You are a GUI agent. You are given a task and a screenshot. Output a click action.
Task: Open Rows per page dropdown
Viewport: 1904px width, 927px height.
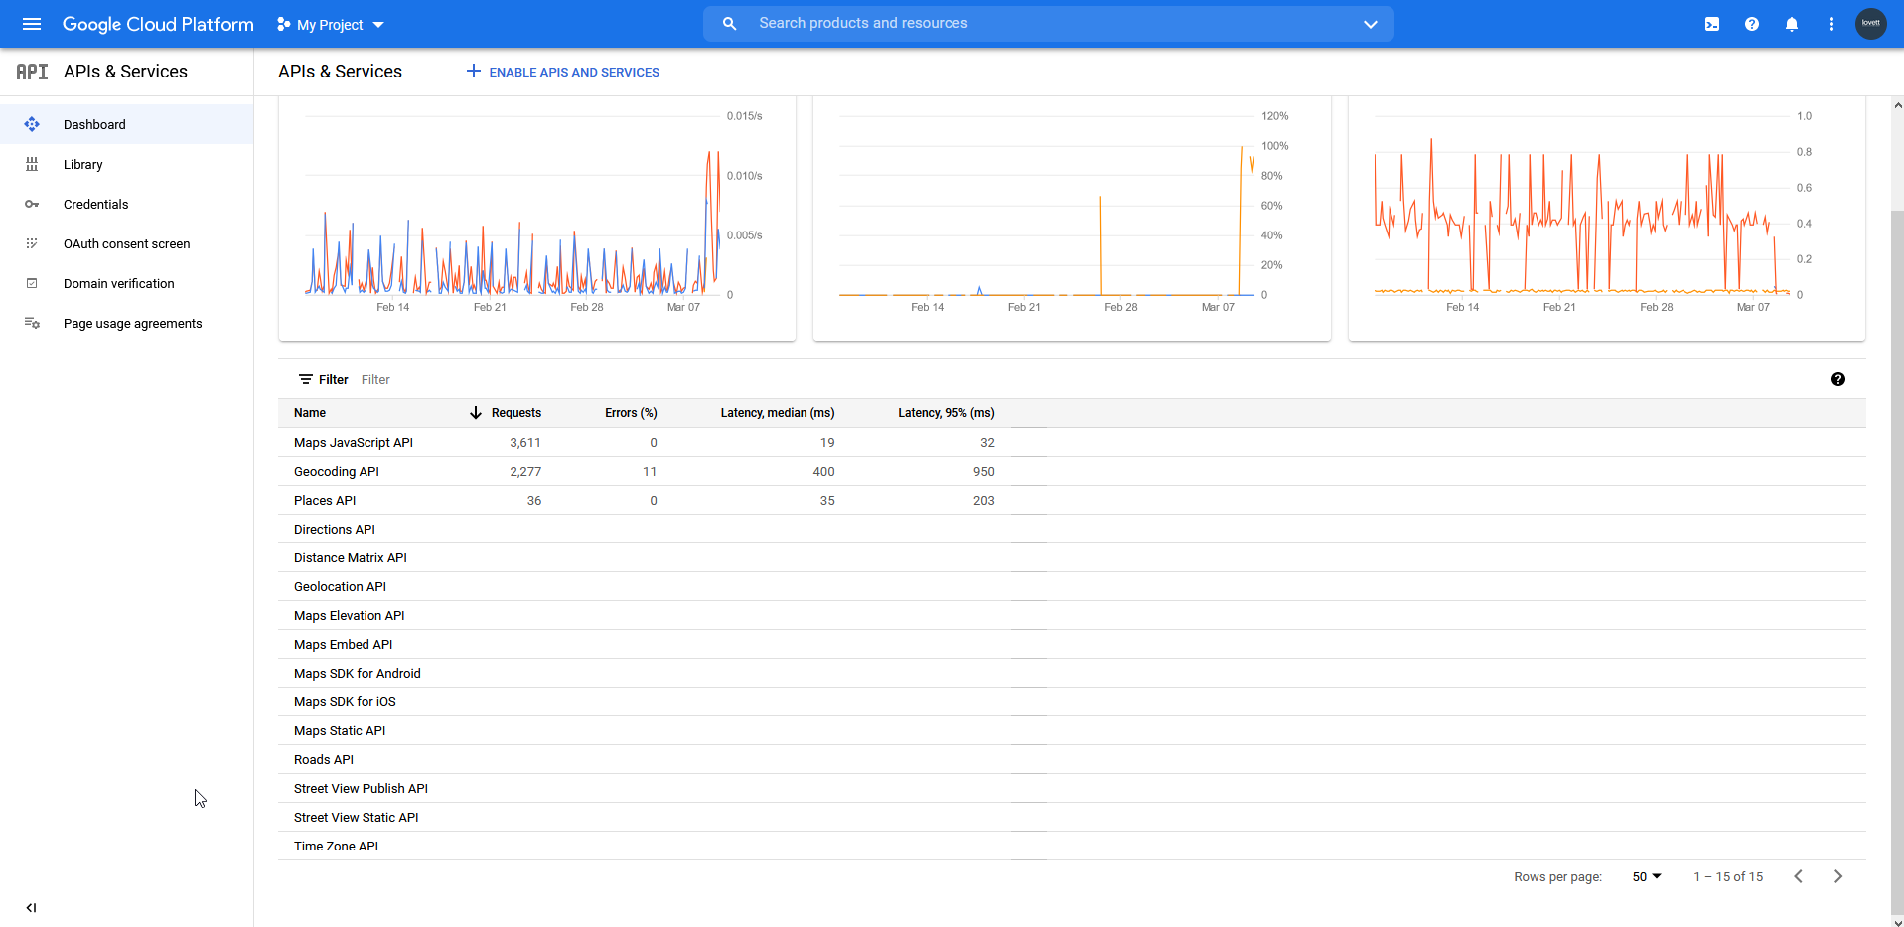(1647, 877)
